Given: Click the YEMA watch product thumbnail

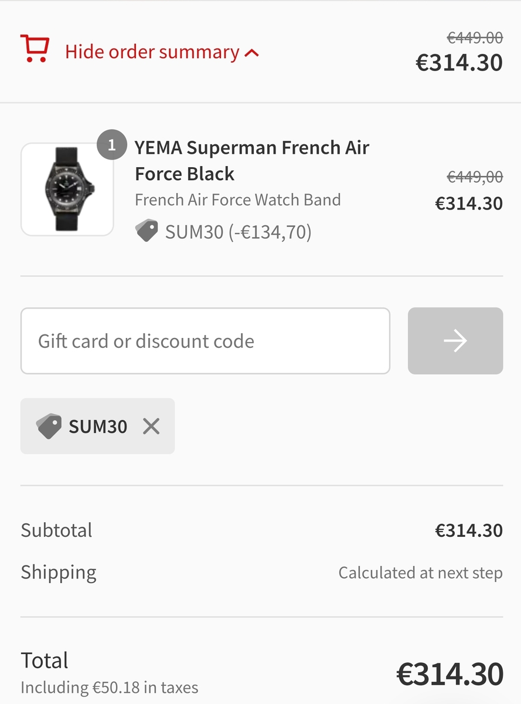Looking at the screenshot, I should [67, 189].
